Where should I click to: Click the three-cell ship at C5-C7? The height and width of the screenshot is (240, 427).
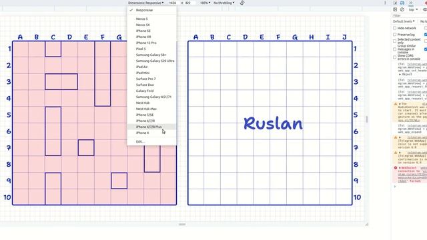[x=53, y=131]
